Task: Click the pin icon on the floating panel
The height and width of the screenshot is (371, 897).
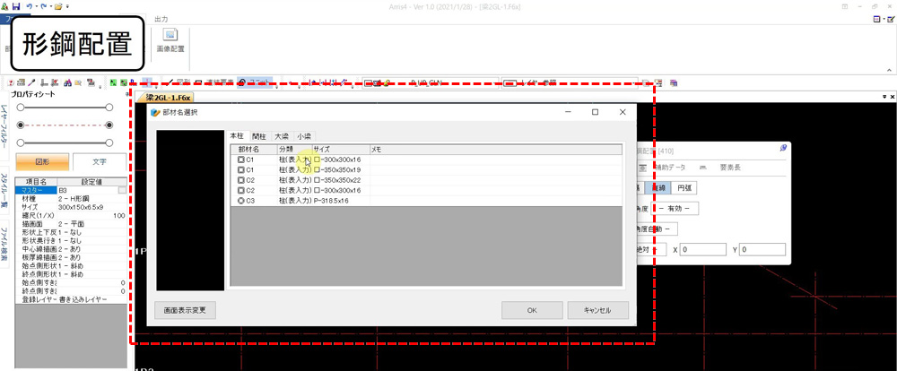Action: click(782, 149)
